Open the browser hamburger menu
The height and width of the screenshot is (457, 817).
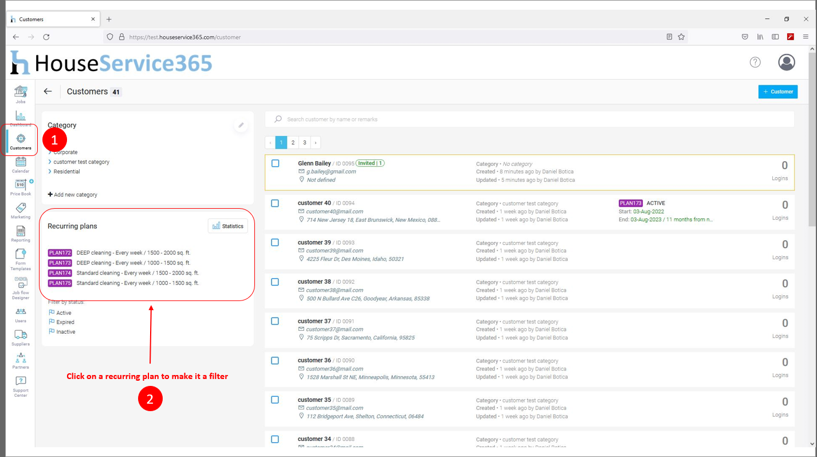point(806,37)
